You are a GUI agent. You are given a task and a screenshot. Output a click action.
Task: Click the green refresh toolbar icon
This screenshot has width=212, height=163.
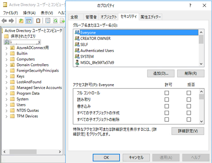(55, 21)
